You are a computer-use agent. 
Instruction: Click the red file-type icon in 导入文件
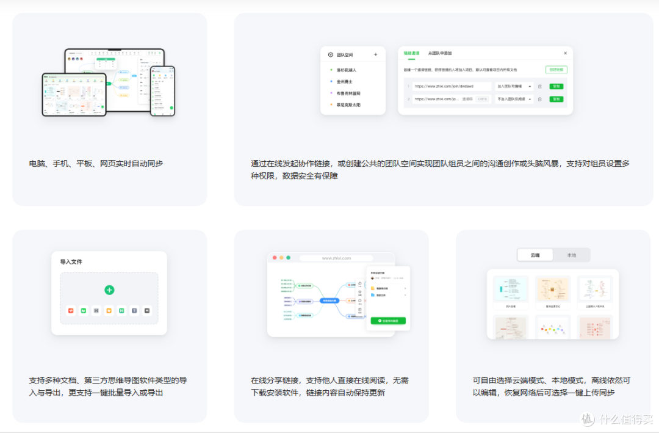[x=71, y=310]
